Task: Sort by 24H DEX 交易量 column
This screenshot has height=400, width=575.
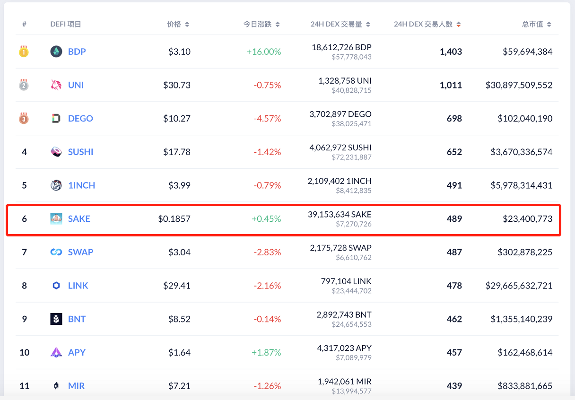Action: [x=340, y=24]
